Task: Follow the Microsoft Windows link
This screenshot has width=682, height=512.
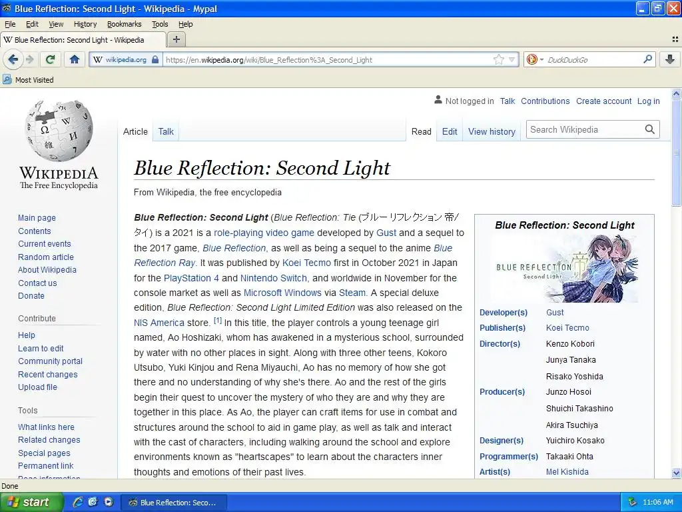Action: (282, 293)
